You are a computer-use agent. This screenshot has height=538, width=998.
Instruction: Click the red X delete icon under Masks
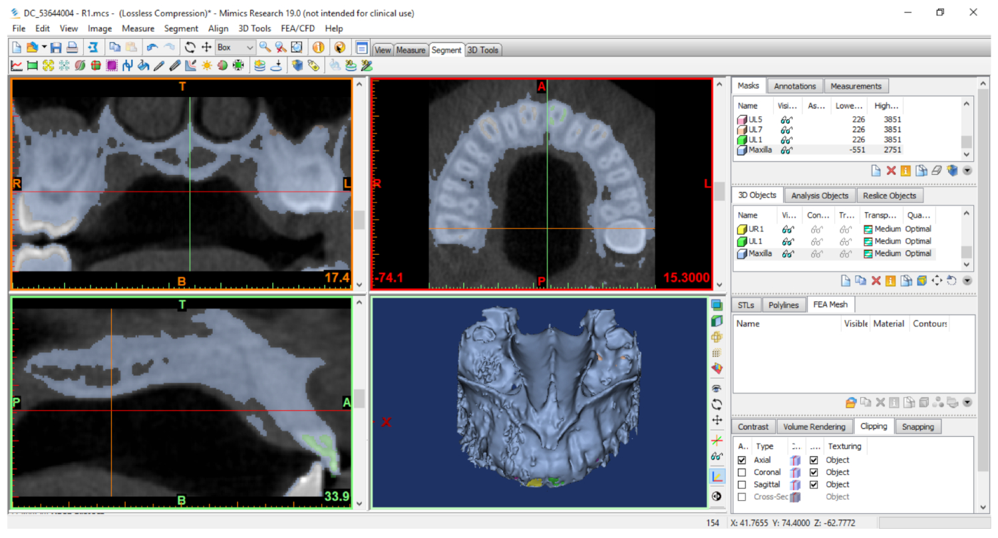[x=891, y=170]
